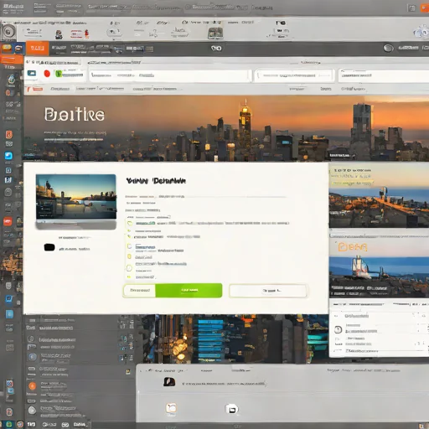Toggle the black pill switch under harbor thumbnail

coord(49,247)
